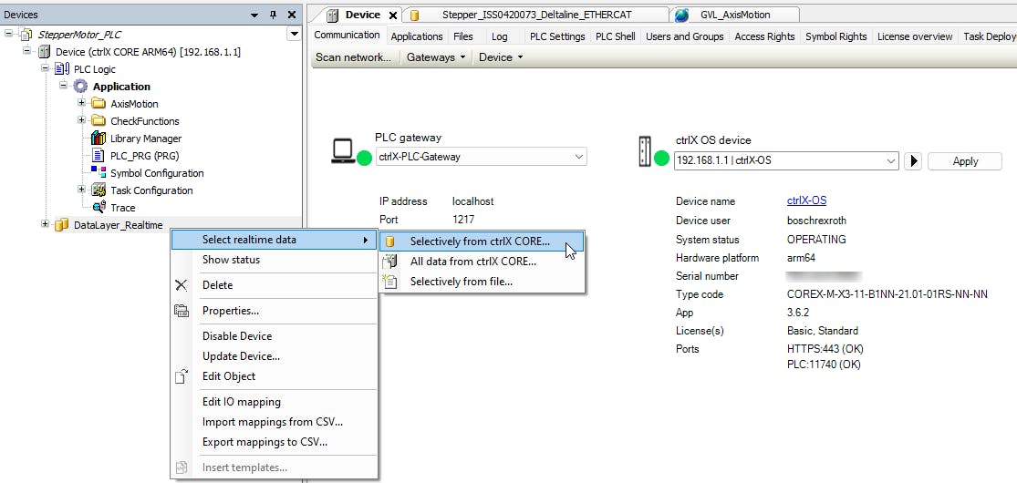This screenshot has height=483, width=1017.
Task: Click the Library Manager books icon
Action: 98,139
